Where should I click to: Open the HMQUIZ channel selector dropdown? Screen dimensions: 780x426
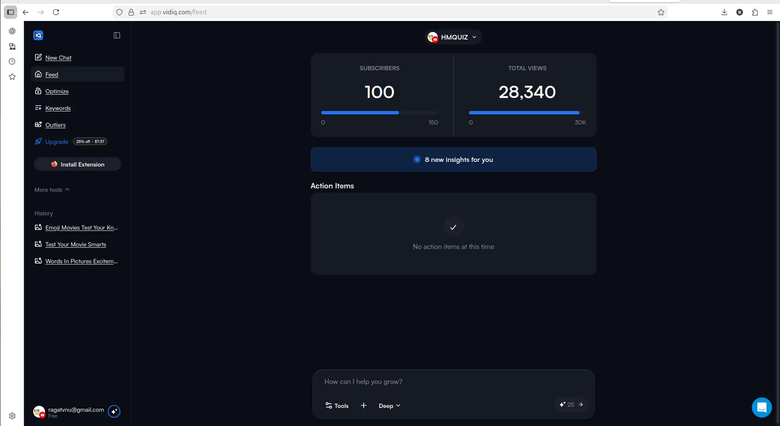pyautogui.click(x=453, y=37)
